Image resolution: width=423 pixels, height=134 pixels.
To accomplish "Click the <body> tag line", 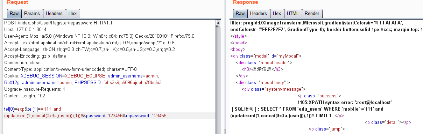I will pos(238,49).
